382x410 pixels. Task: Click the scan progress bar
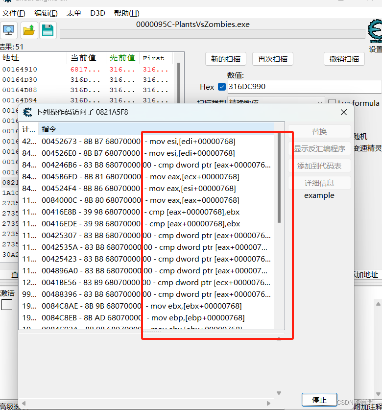point(213,34)
